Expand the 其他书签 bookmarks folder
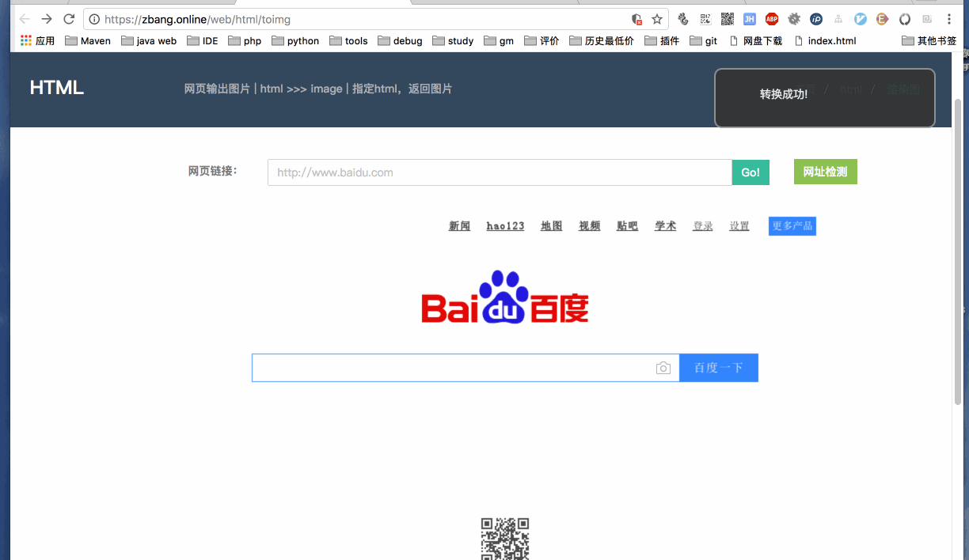Viewport: 969px width, 560px height. click(935, 40)
